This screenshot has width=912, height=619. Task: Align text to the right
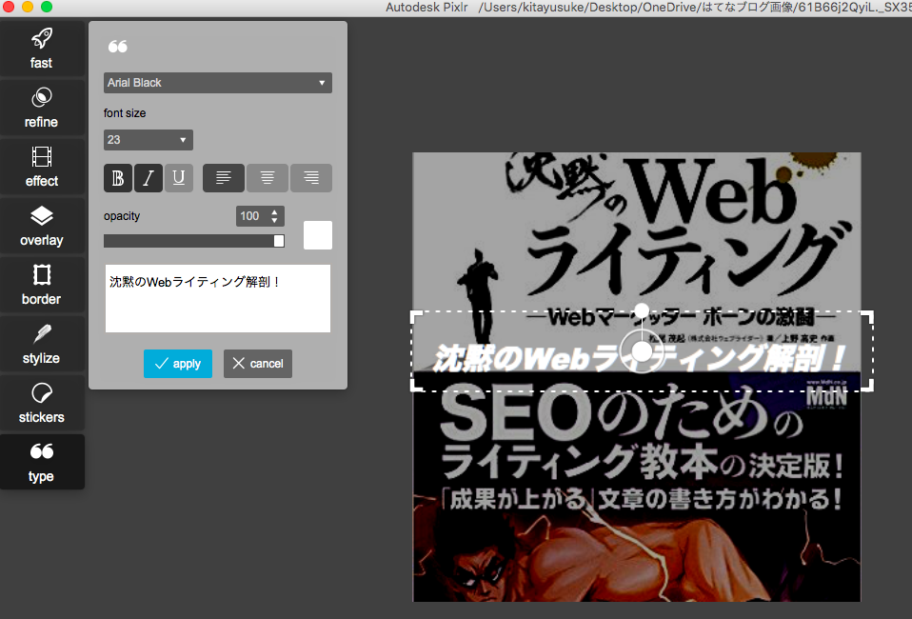[x=311, y=178]
